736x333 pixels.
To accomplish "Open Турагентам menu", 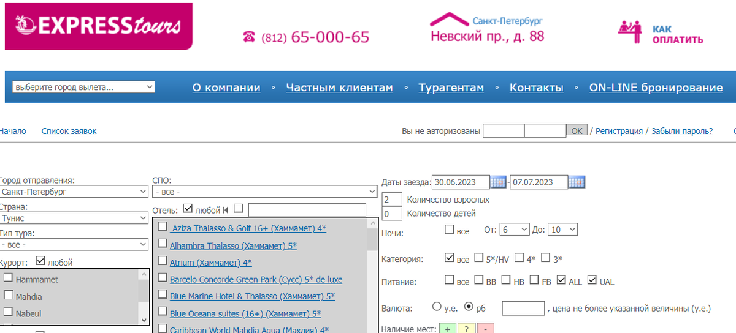I will [451, 88].
